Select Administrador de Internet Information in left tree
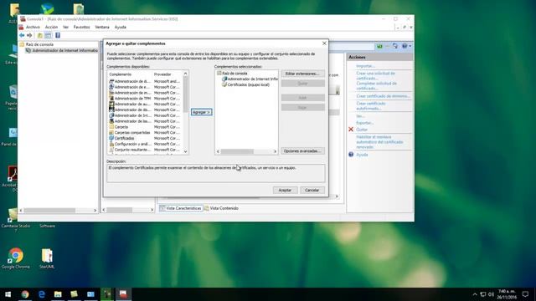This screenshot has height=301, width=536. (64, 50)
